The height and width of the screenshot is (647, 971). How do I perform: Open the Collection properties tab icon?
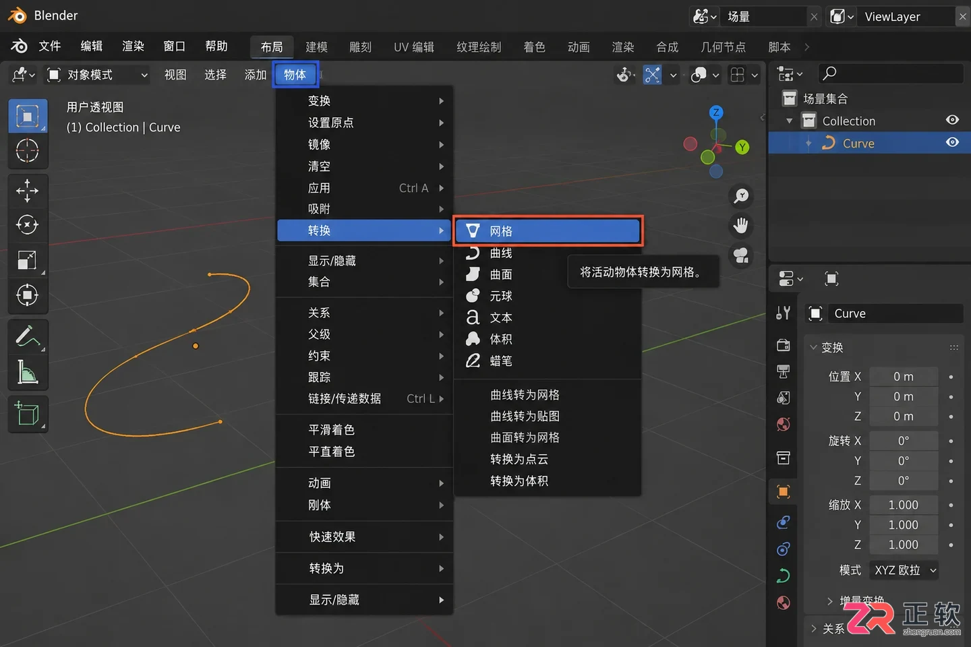[783, 458]
